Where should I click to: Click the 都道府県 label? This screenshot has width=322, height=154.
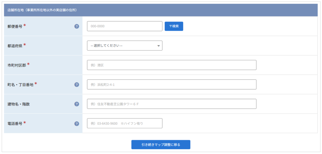point(15,46)
